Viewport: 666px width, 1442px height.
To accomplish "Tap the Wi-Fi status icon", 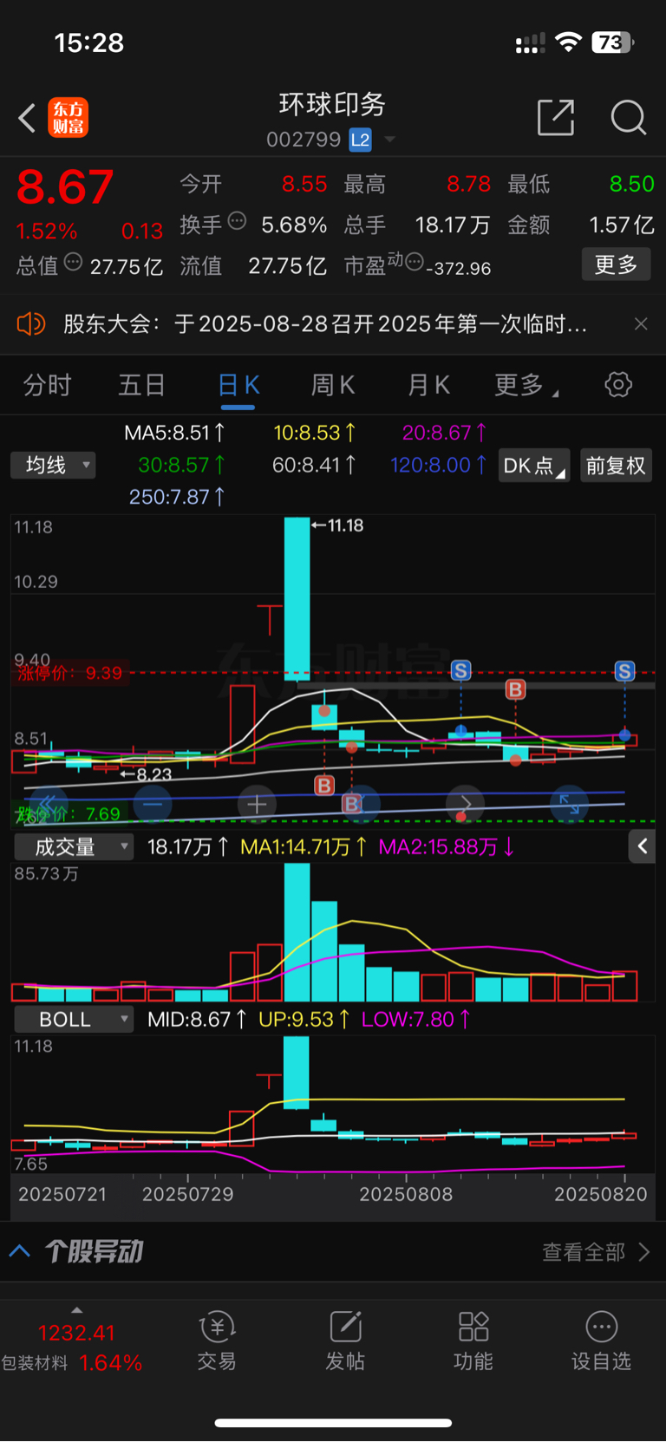I will 569,42.
